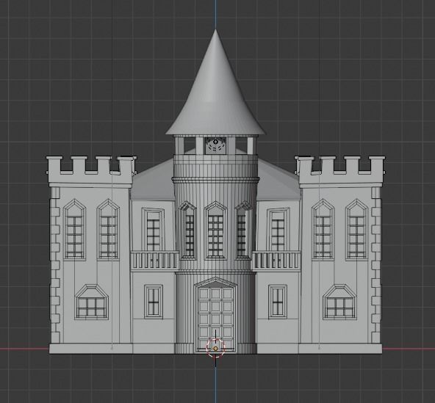
Task: Select the paneled front door
Action: point(215,319)
